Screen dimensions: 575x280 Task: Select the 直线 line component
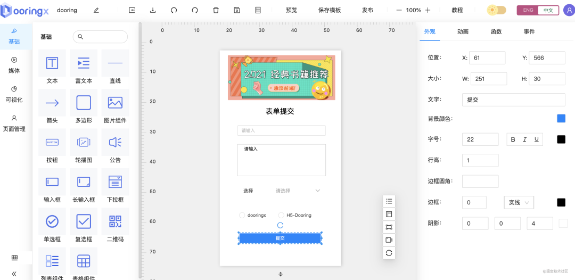(x=115, y=68)
